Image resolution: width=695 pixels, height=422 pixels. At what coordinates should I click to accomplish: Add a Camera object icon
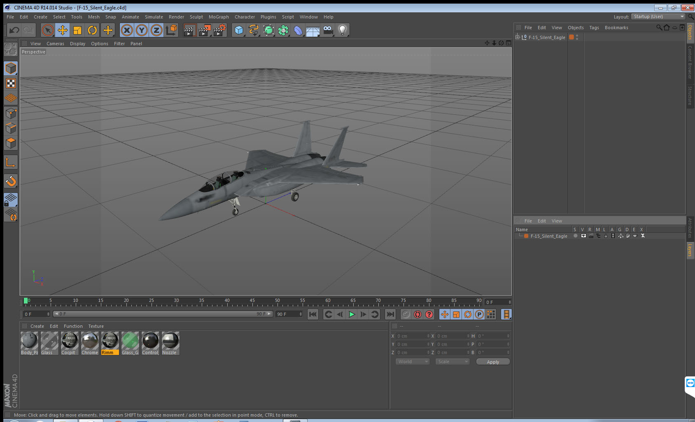pyautogui.click(x=328, y=30)
